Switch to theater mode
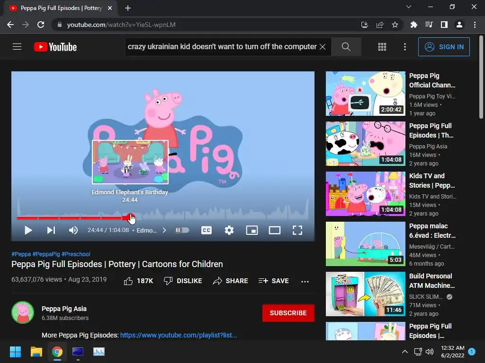 point(274,230)
